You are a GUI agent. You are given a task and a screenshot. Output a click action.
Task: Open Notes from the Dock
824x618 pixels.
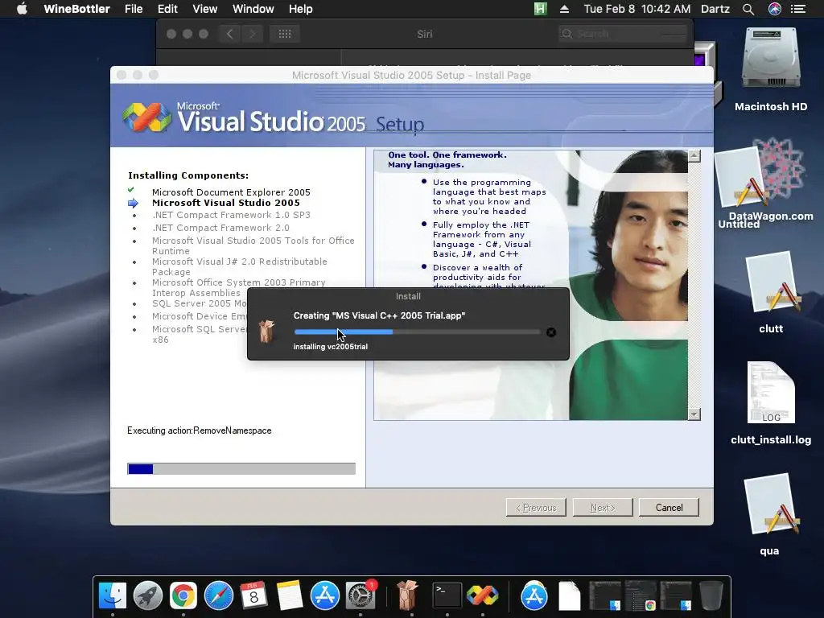tap(290, 595)
